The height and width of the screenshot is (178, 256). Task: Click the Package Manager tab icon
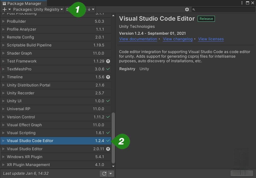[4, 4]
